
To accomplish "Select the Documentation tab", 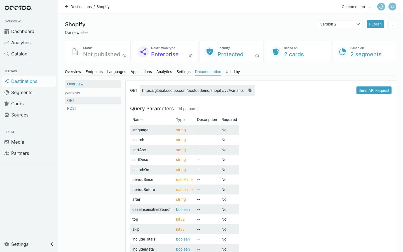I will (208, 72).
